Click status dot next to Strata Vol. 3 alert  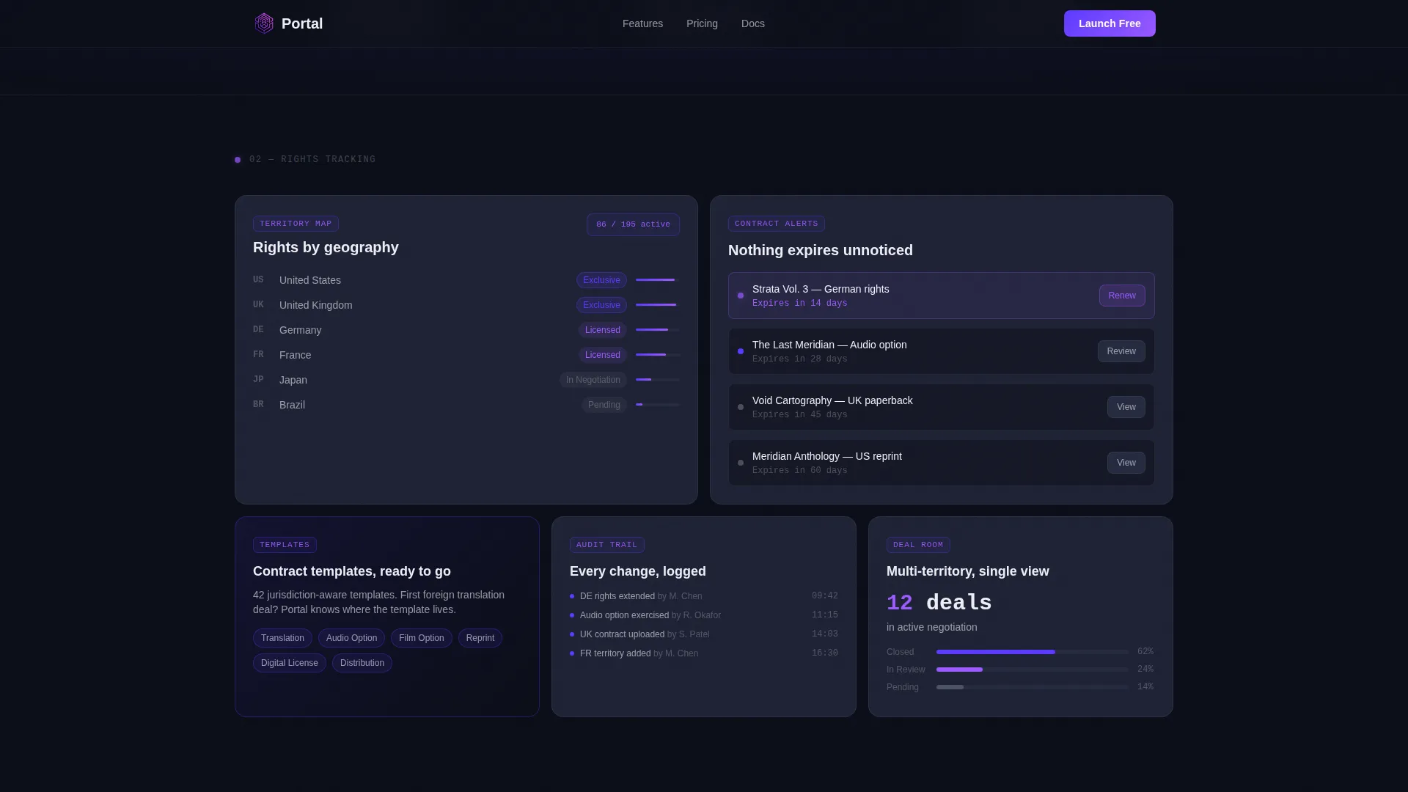coord(741,296)
